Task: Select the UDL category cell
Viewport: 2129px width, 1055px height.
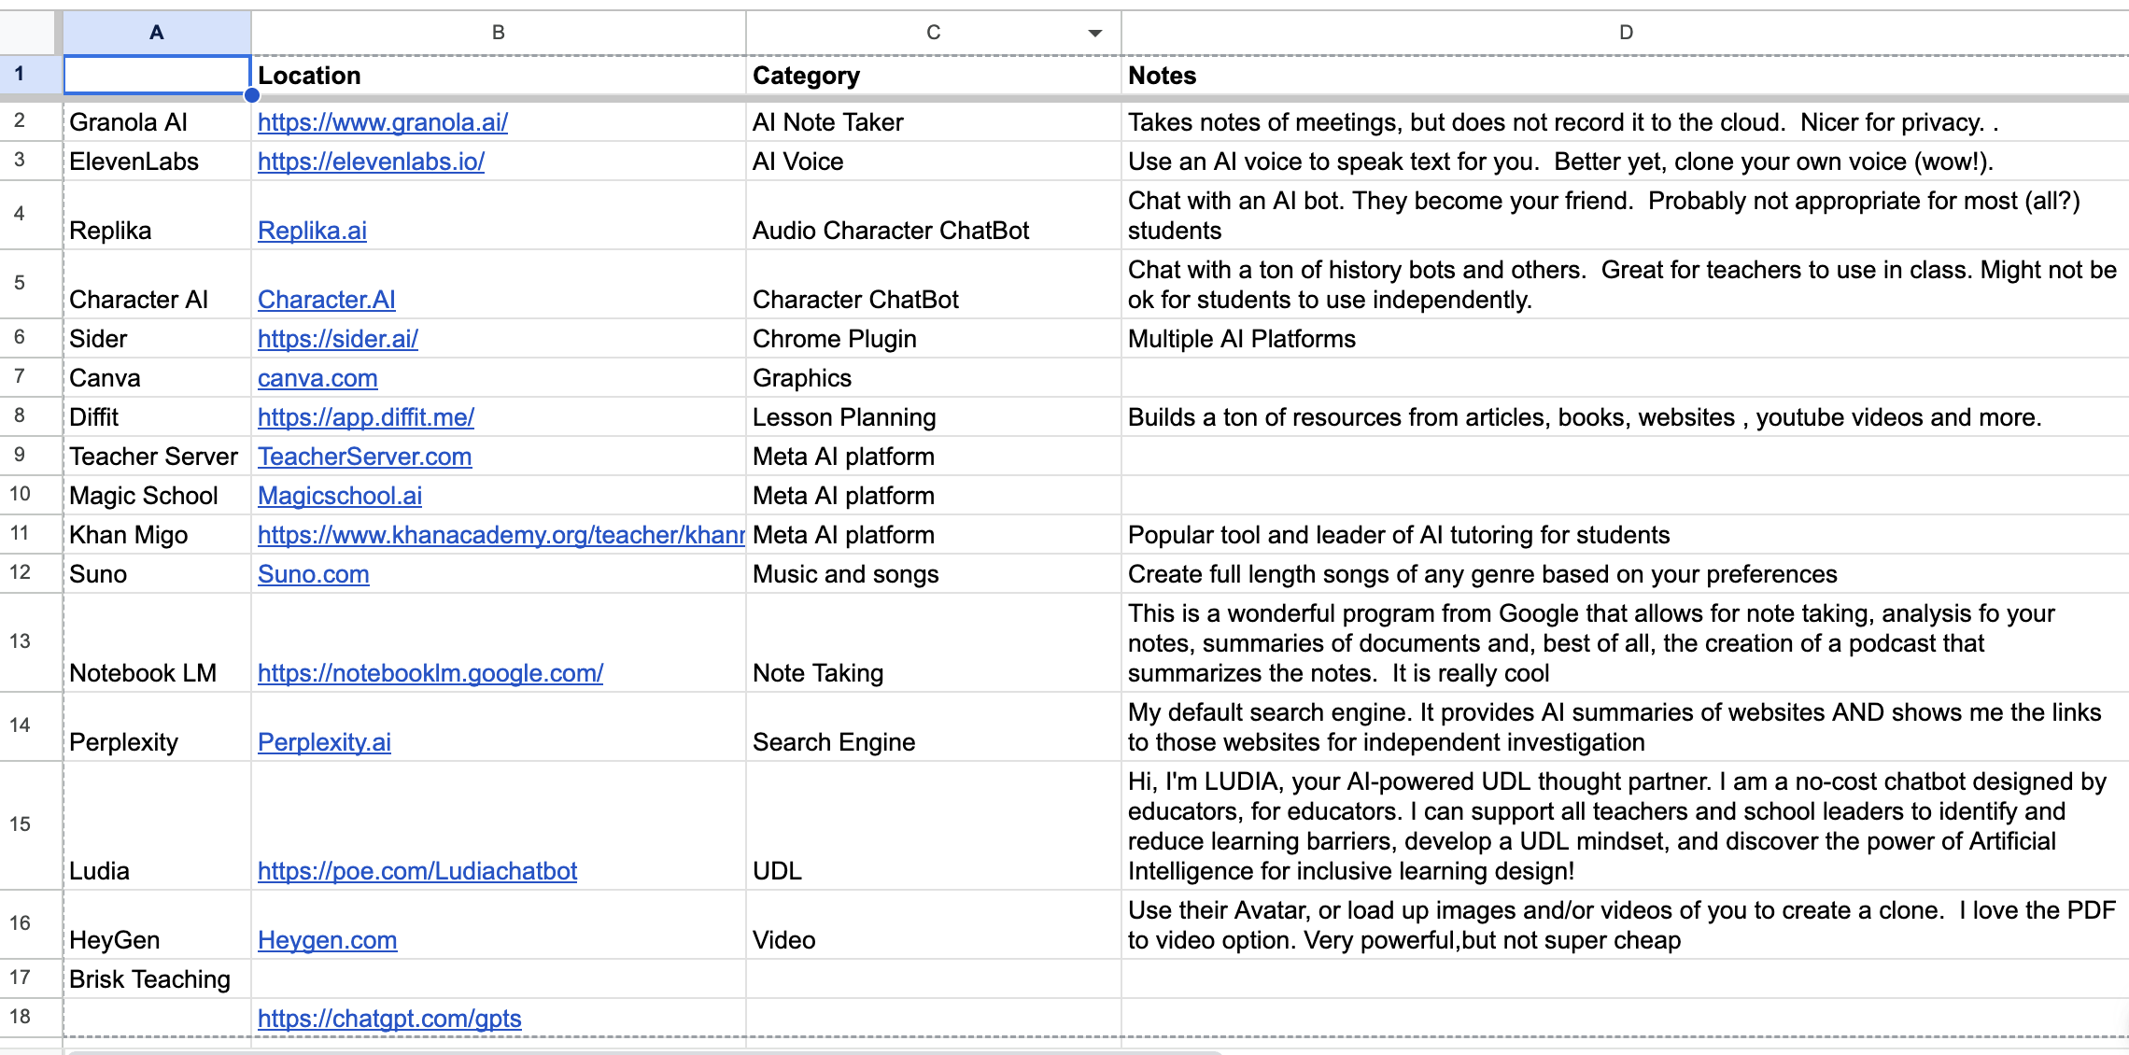Action: click(x=933, y=826)
